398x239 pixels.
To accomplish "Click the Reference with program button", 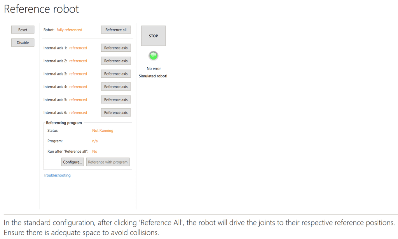I will coord(108,162).
